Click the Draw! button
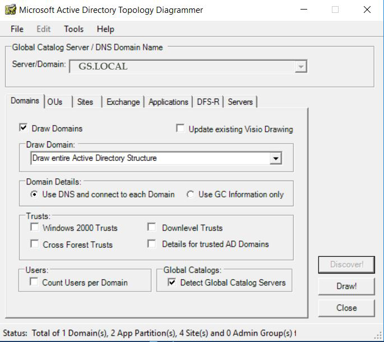Viewport: 384px width, 342px height. point(346,286)
